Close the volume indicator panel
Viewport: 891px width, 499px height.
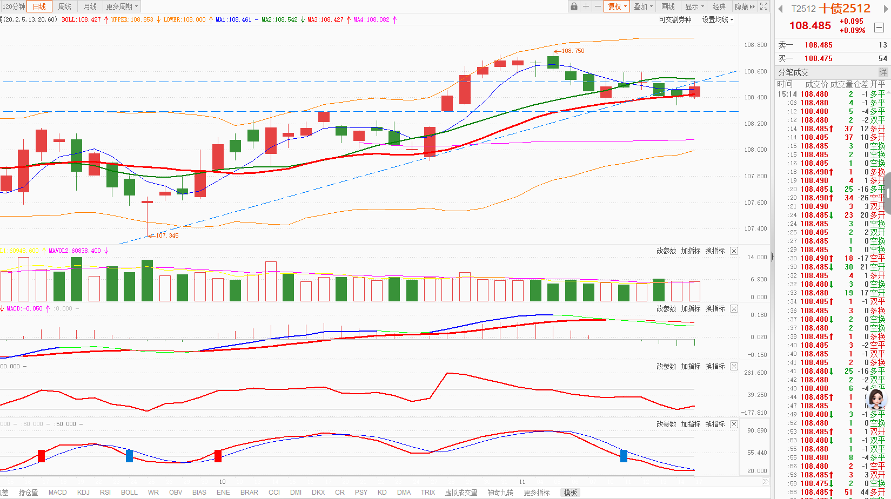(734, 251)
